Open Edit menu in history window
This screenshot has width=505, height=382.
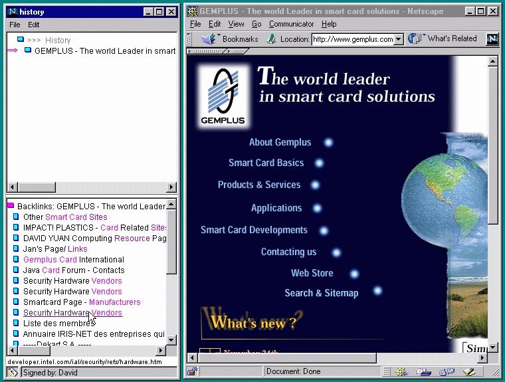point(33,25)
